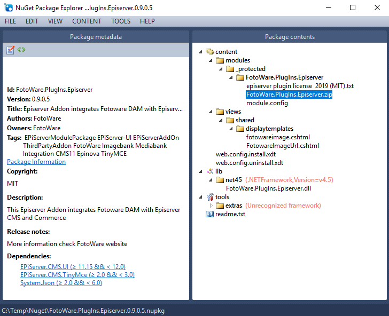Click the Owners: FotoWare line

(x=34, y=128)
